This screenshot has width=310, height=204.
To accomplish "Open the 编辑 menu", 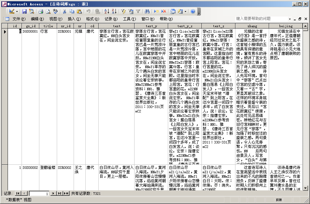I will 37,19.
